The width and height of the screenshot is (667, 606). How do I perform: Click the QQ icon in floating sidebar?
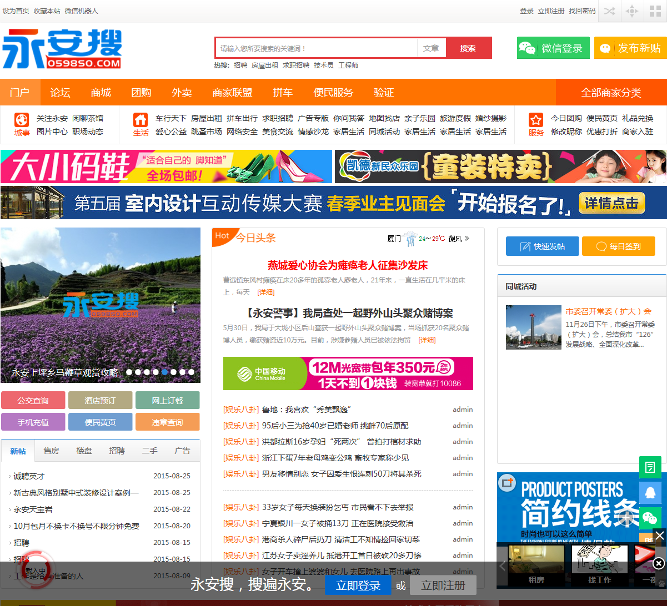click(650, 492)
